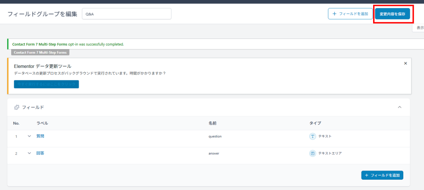Click row number 1 handle of 質問 field
The image size is (424, 190).
16,136
